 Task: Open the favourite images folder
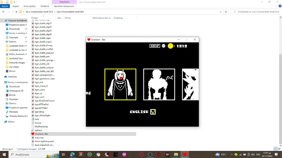tap(17, 63)
